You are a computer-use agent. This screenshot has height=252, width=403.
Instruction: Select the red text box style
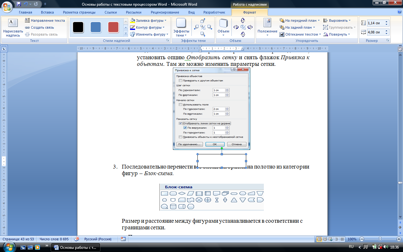[x=113, y=27]
